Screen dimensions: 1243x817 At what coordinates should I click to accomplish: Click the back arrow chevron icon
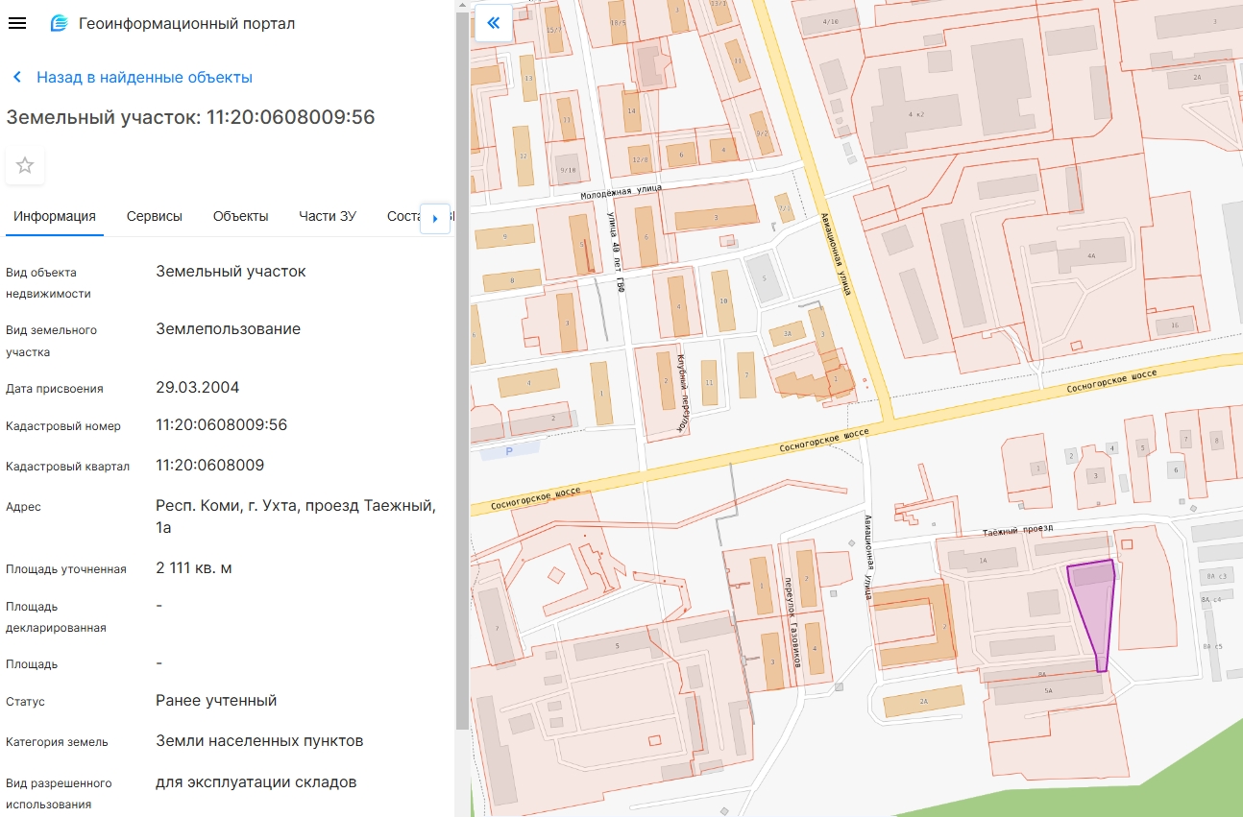[16, 78]
